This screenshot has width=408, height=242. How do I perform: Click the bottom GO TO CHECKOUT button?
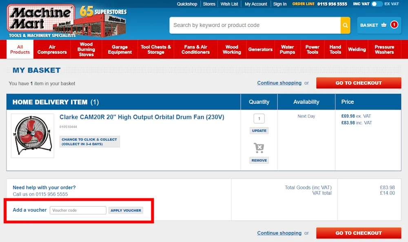[359, 233]
